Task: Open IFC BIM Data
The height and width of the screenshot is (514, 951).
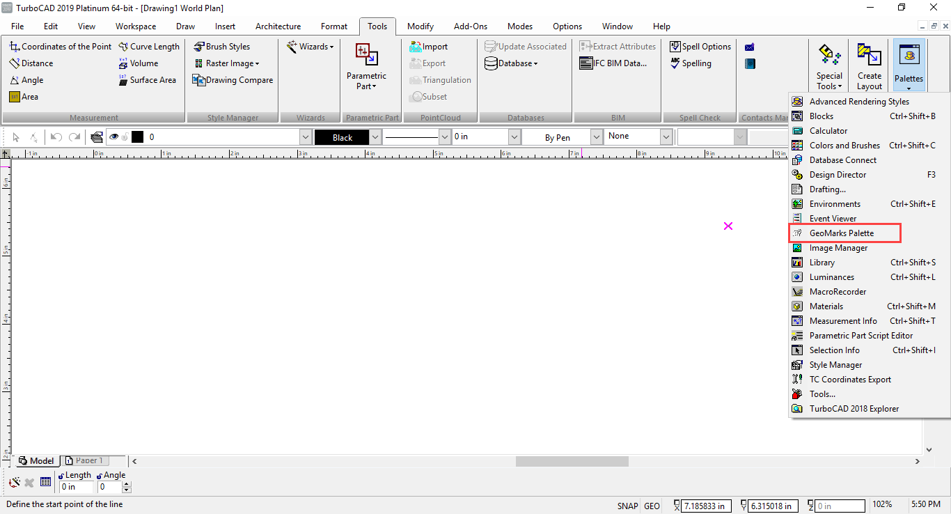Action: (613, 63)
